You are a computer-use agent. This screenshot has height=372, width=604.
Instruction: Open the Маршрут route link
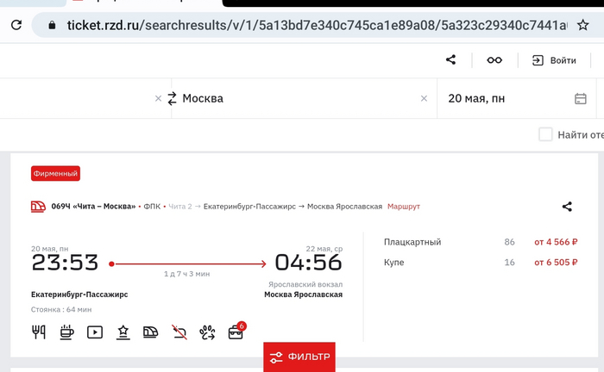click(x=403, y=207)
